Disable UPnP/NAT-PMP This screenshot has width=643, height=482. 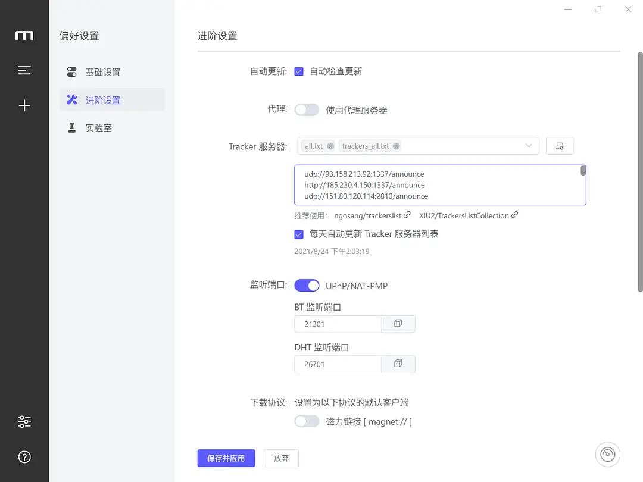pos(307,285)
